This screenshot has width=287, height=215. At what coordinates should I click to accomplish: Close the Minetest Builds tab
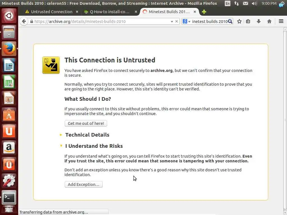click(195, 12)
